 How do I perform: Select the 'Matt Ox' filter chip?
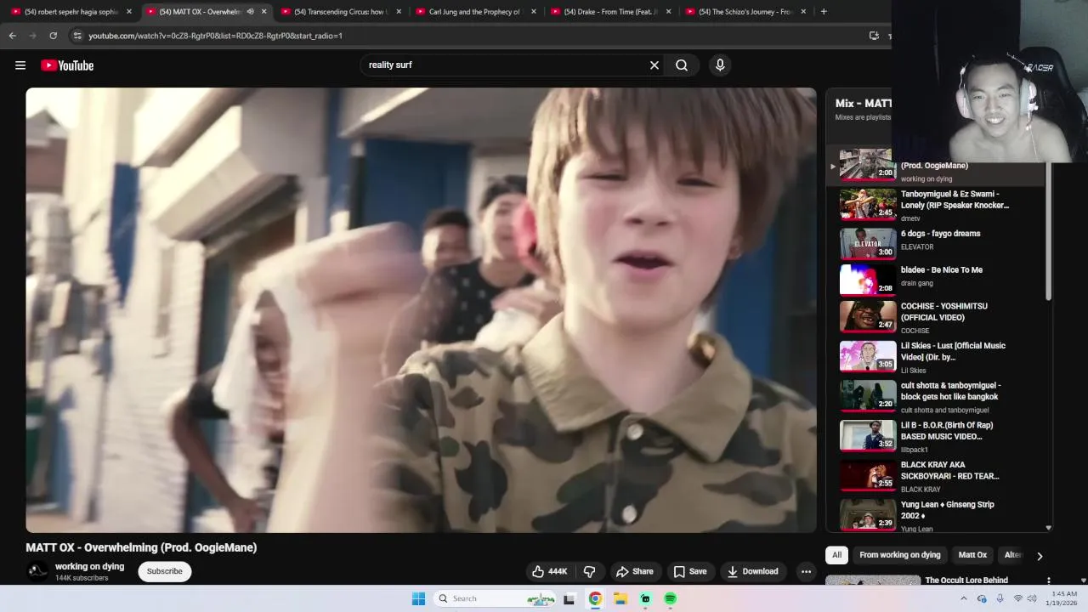pos(972,555)
